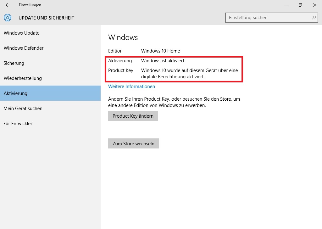Click the 'Windows ist aktiviert.' status text
Screen dimensions: 322x229
(x=163, y=61)
